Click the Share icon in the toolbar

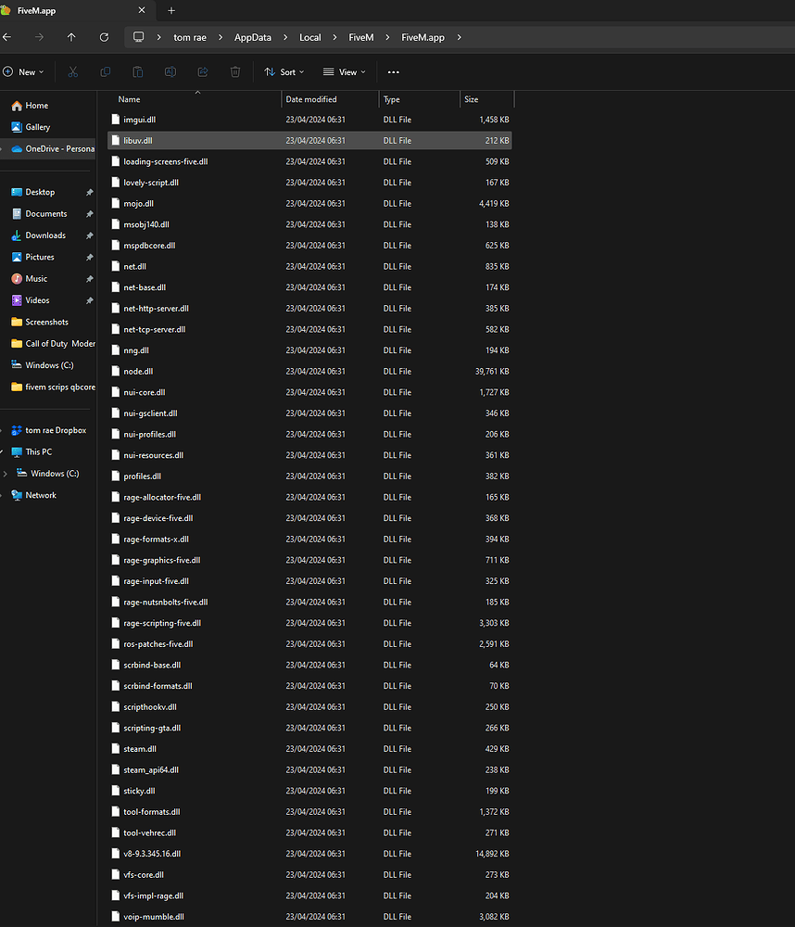202,71
